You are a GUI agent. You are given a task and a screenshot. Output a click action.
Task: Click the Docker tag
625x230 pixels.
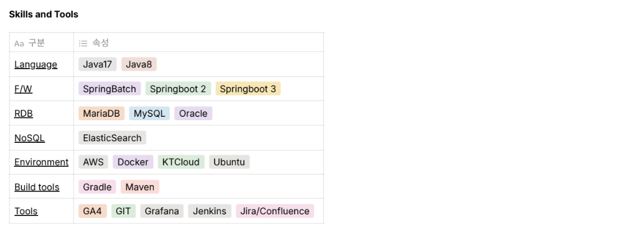coord(133,162)
